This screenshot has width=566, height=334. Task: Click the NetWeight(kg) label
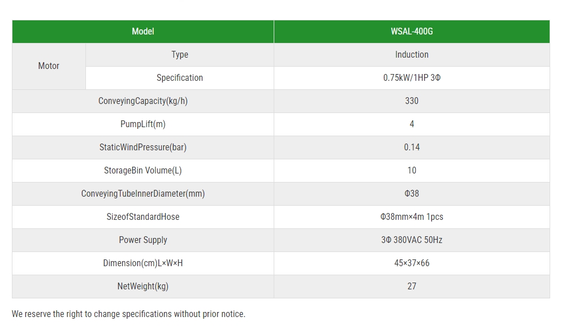[143, 286]
